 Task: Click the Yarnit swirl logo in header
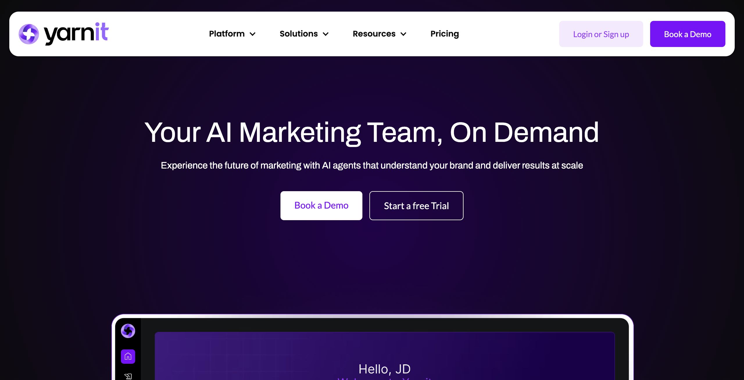pyautogui.click(x=28, y=34)
